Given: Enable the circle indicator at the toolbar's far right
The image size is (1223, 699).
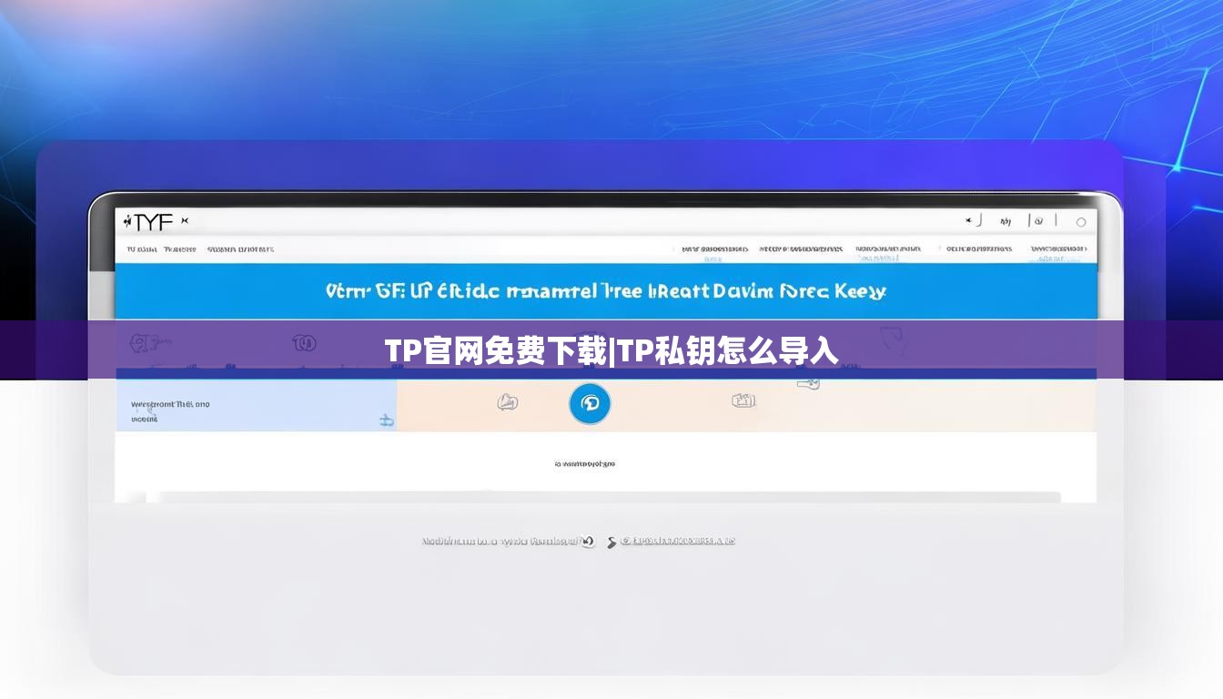Looking at the screenshot, I should (1081, 222).
